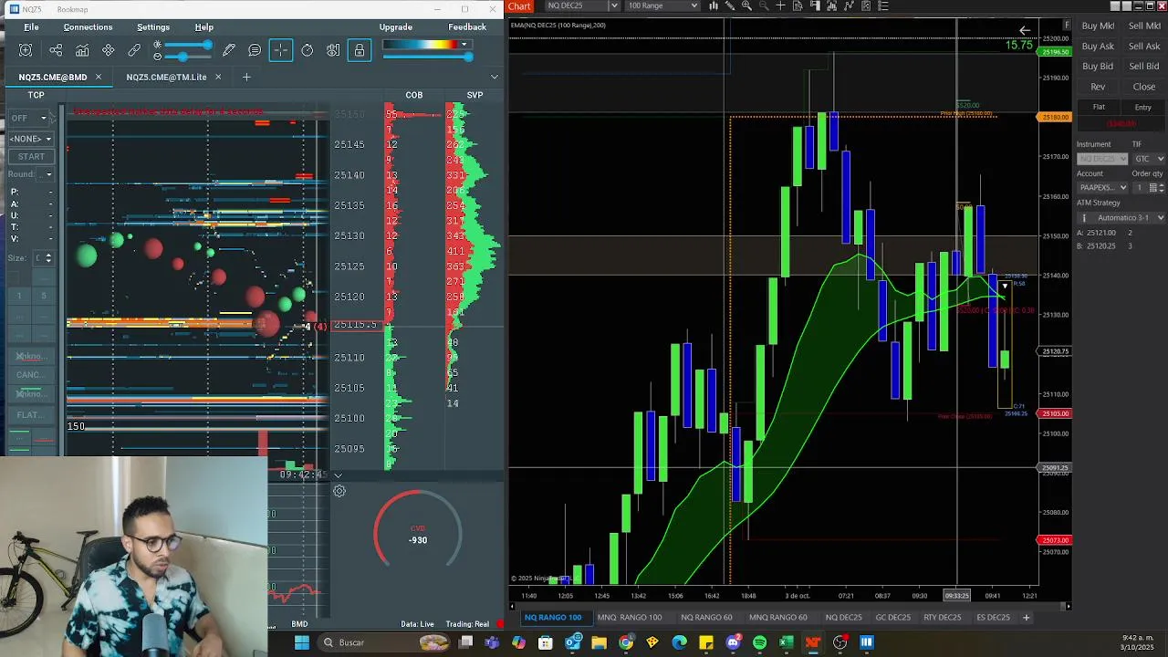This screenshot has width=1168, height=657.
Task: Switch to the GC DEC25 chart tab
Action: (x=892, y=618)
